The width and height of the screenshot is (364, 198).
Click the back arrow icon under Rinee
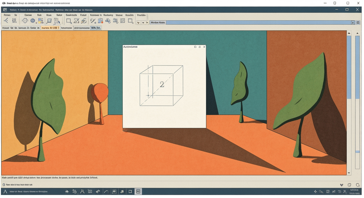pyautogui.click(x=6, y=21)
